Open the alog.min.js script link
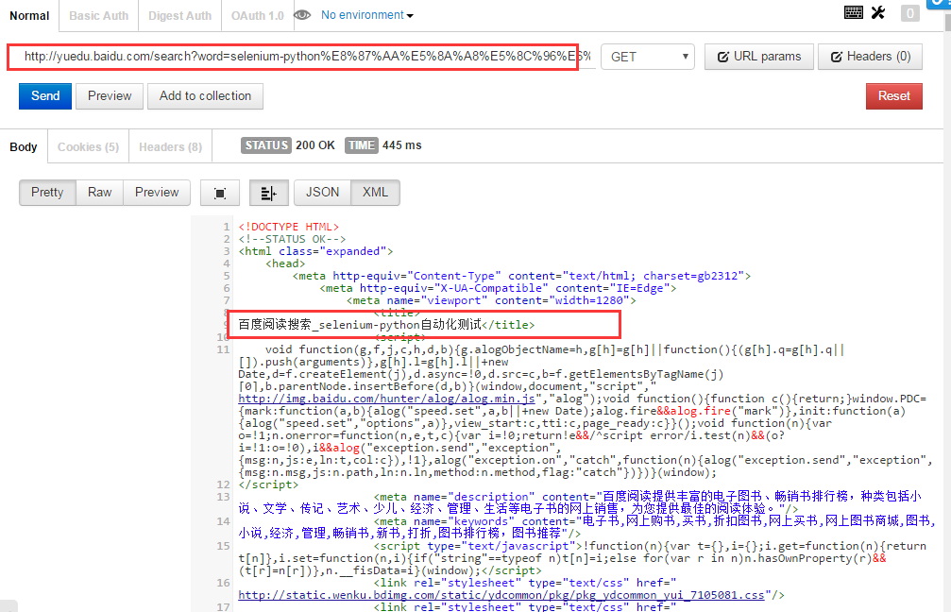The image size is (951, 612). [386, 399]
